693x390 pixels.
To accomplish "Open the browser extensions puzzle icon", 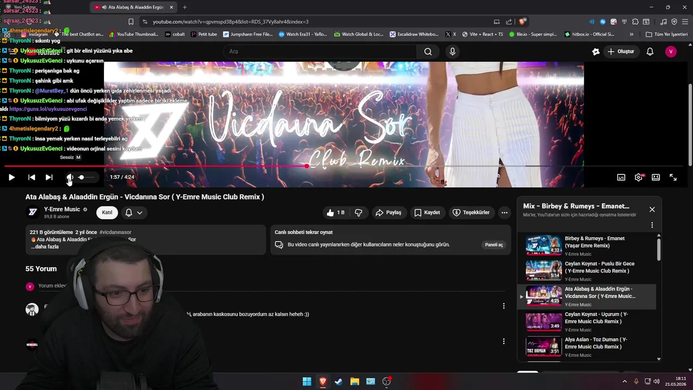I will [636, 22].
